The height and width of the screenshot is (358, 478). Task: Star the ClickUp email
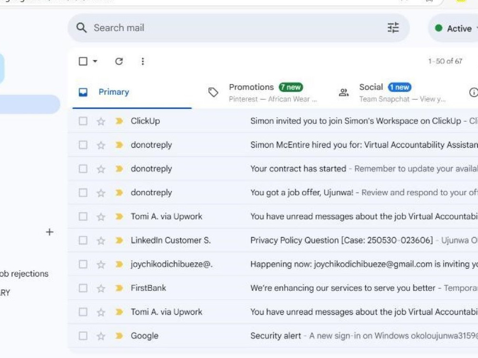101,121
